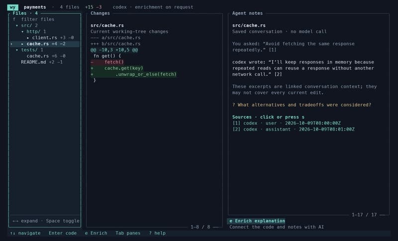The image size is (398, 241).
Task: Click the 1–17 / 17 line counter
Action: pos(364,215)
